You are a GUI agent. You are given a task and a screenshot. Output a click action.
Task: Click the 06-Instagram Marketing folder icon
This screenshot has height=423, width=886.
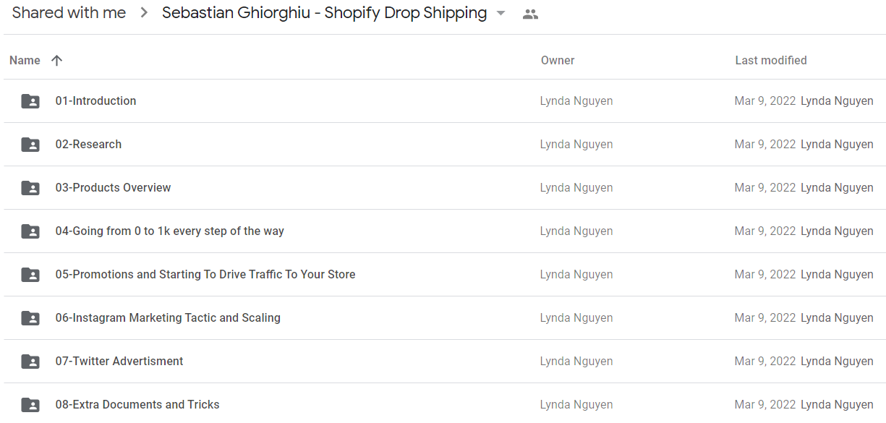[x=30, y=318]
